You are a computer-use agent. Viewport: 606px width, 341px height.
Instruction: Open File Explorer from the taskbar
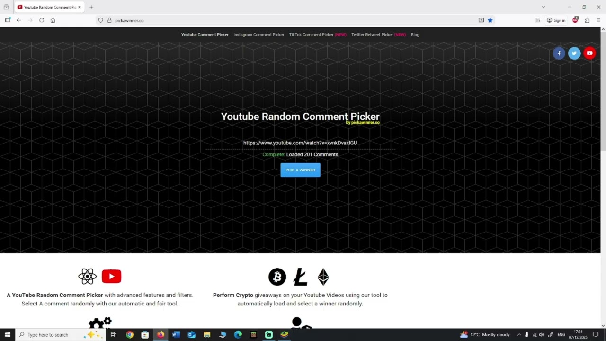207,335
